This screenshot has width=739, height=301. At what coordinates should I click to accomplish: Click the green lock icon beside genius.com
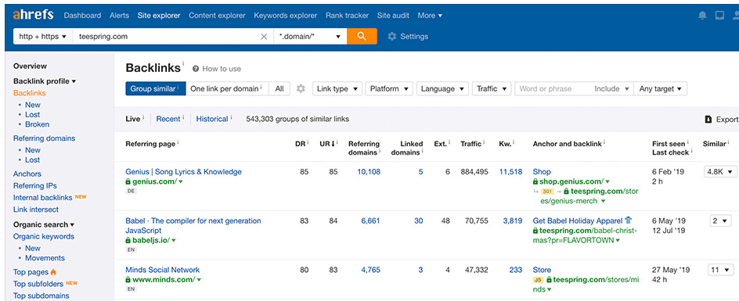[128, 181]
